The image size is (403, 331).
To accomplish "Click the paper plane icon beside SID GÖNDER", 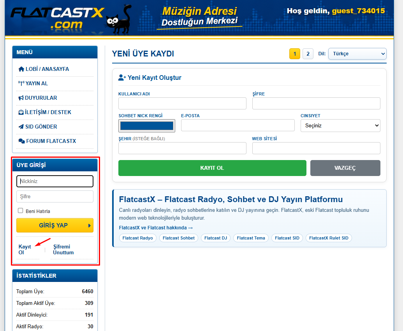I will coord(21,127).
